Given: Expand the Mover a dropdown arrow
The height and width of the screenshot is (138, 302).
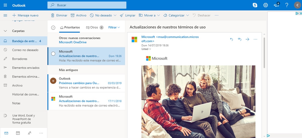Looking at the screenshot, I should [159, 15].
